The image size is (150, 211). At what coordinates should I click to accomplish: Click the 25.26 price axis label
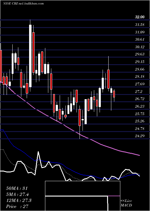tap(139, 121)
